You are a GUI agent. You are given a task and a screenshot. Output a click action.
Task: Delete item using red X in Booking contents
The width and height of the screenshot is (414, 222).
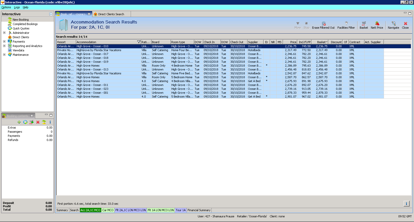click(38, 122)
